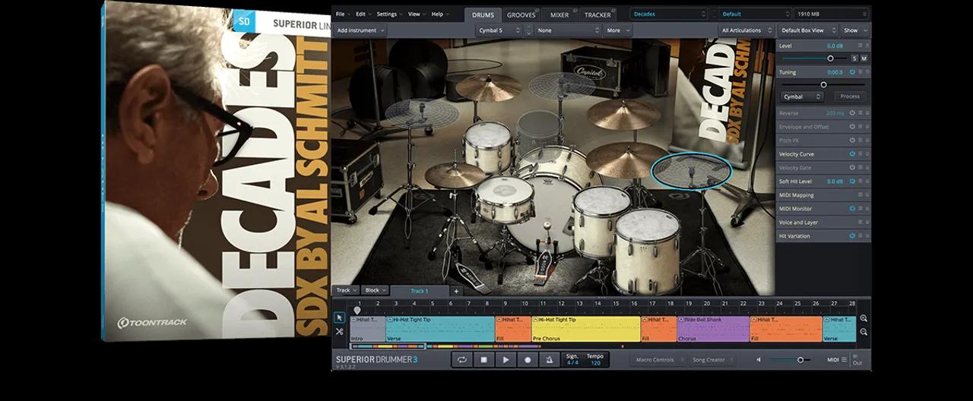This screenshot has height=401, width=973.
Task: Add a new track with plus button
Action: [x=457, y=291]
